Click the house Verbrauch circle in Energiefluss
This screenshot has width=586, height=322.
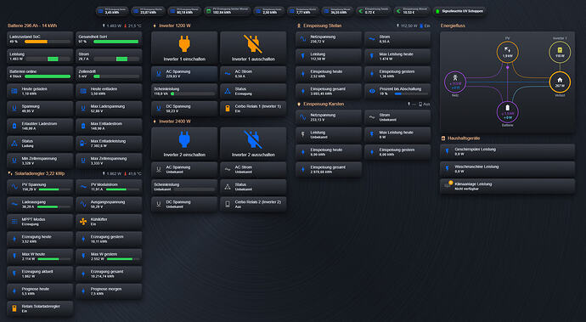pyautogui.click(x=560, y=82)
